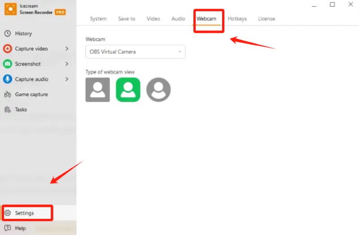Close the recorder window
The width and height of the screenshot is (359, 235).
pos(350,4)
